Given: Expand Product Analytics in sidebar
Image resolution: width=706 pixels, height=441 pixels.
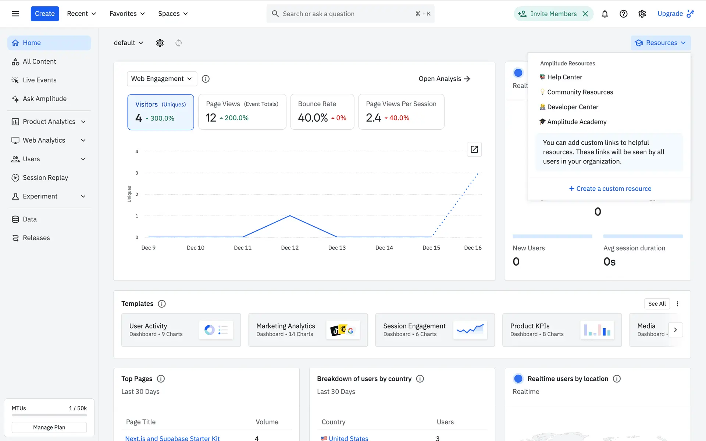Looking at the screenshot, I should (x=49, y=122).
